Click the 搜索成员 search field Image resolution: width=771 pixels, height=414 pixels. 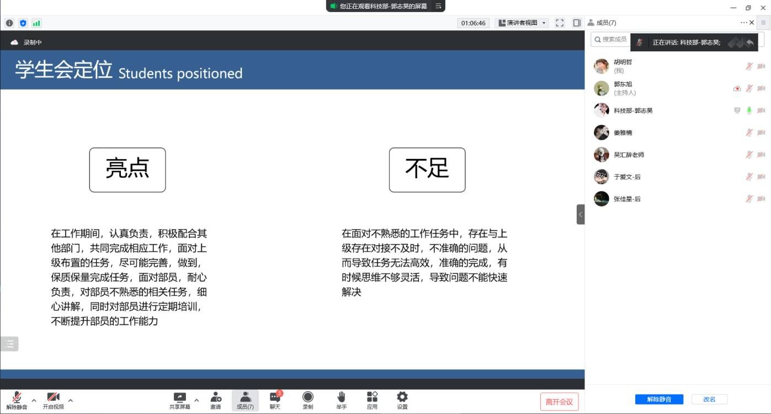(x=611, y=39)
